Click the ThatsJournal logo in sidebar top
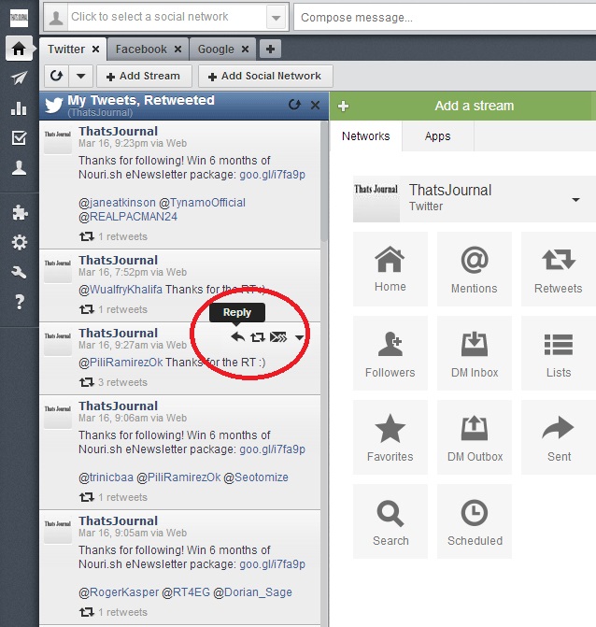This screenshot has width=596, height=627. (19, 18)
